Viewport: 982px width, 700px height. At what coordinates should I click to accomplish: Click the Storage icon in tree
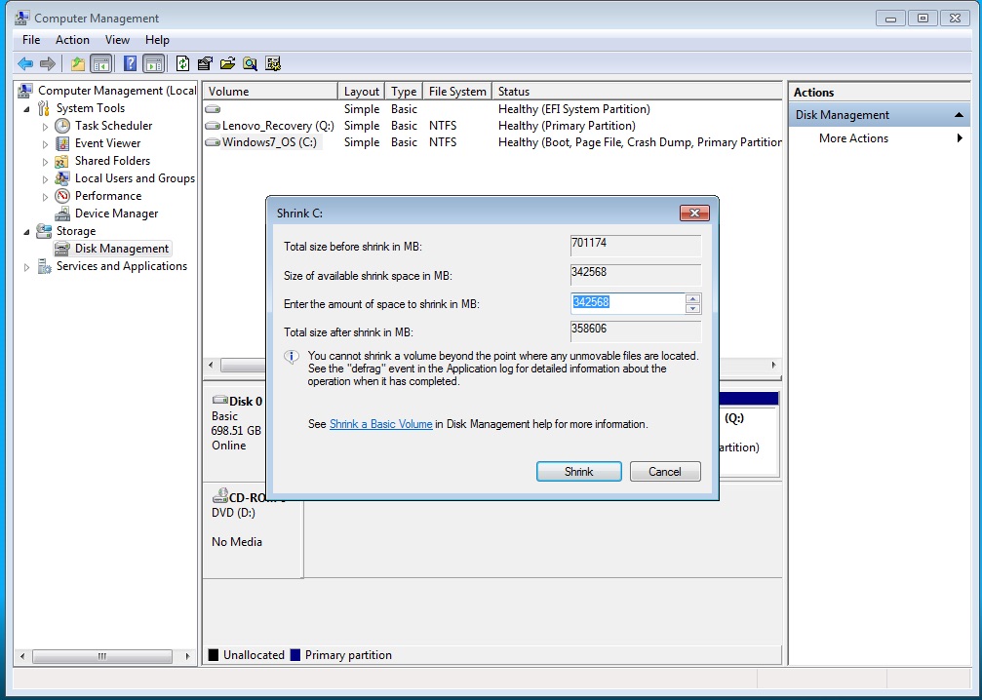(x=44, y=231)
